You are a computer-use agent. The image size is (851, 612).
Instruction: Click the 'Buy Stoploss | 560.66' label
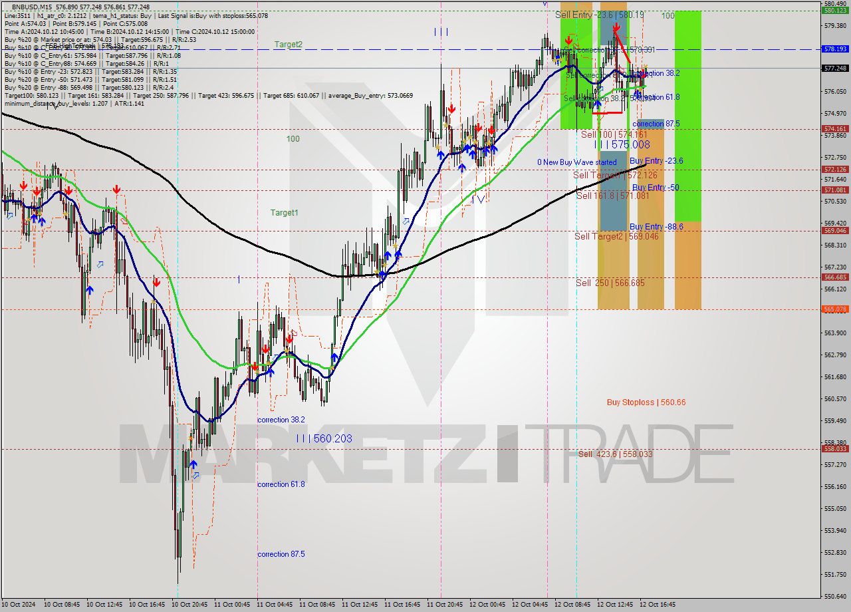pos(646,402)
